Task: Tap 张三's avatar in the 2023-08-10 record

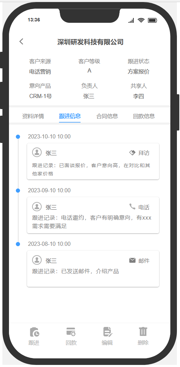Action: coord(37,260)
